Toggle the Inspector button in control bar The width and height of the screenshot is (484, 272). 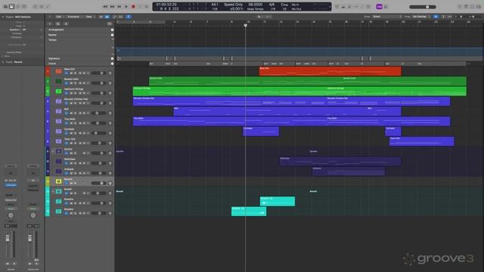[x=11, y=7]
